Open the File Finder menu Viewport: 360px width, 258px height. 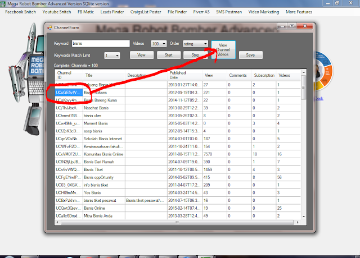pos(177,12)
